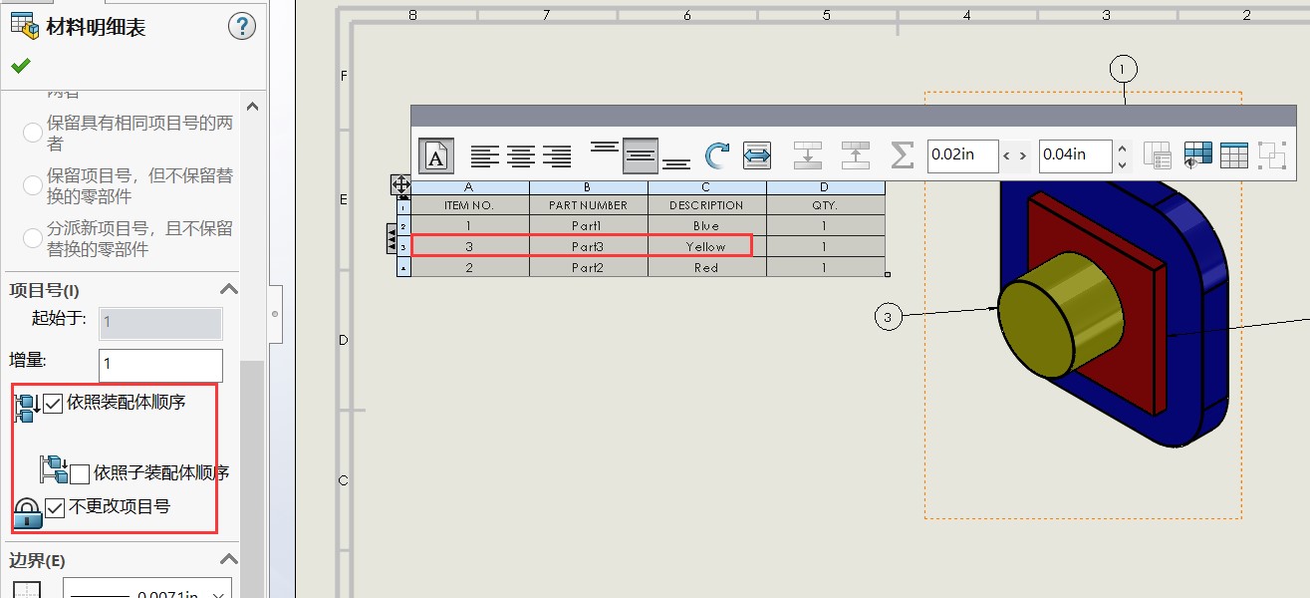1310x598 pixels.
Task: Apply right text alignment in table toolbar
Action: tap(557, 156)
